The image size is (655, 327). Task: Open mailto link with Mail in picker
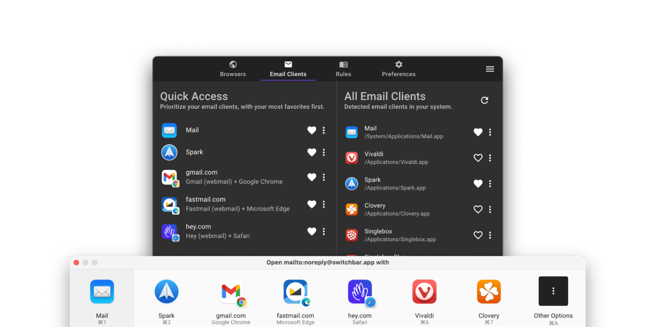[x=102, y=299]
